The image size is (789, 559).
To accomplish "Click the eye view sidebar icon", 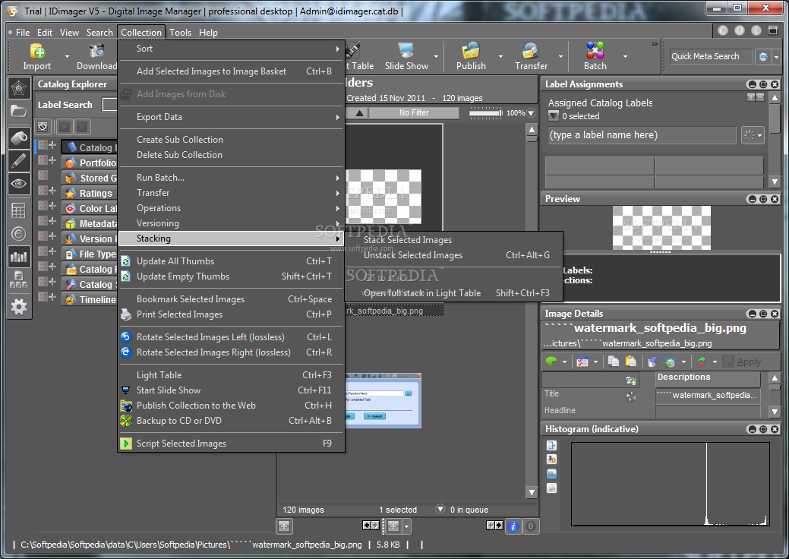I will click(x=19, y=184).
